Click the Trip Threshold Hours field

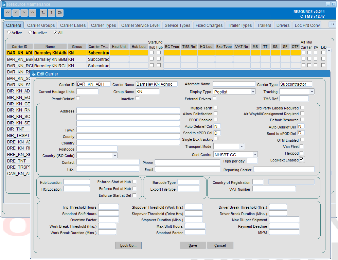click(x=108, y=207)
